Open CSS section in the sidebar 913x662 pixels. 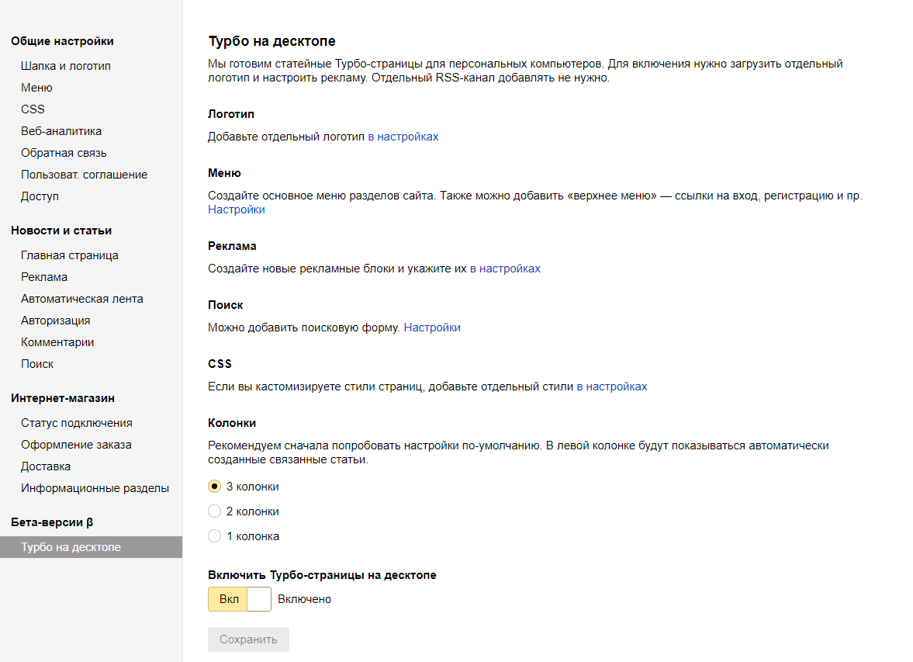(x=33, y=109)
